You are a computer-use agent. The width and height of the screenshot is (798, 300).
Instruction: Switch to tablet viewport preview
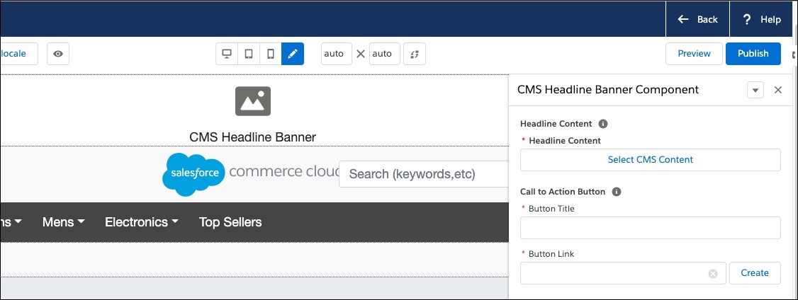[249, 54]
